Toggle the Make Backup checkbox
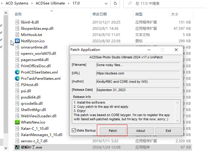The image size is (206, 153). 74,130
